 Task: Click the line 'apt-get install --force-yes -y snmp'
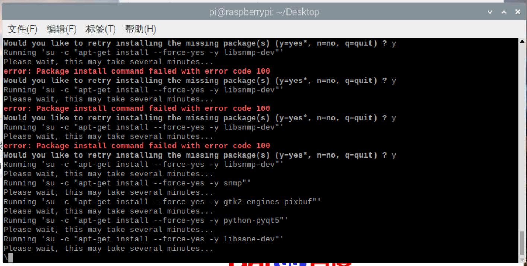pos(127,183)
